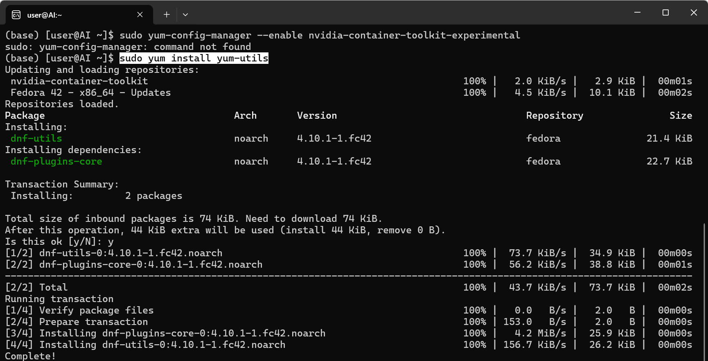Open a new terminal tab with the plus icon

(x=167, y=14)
